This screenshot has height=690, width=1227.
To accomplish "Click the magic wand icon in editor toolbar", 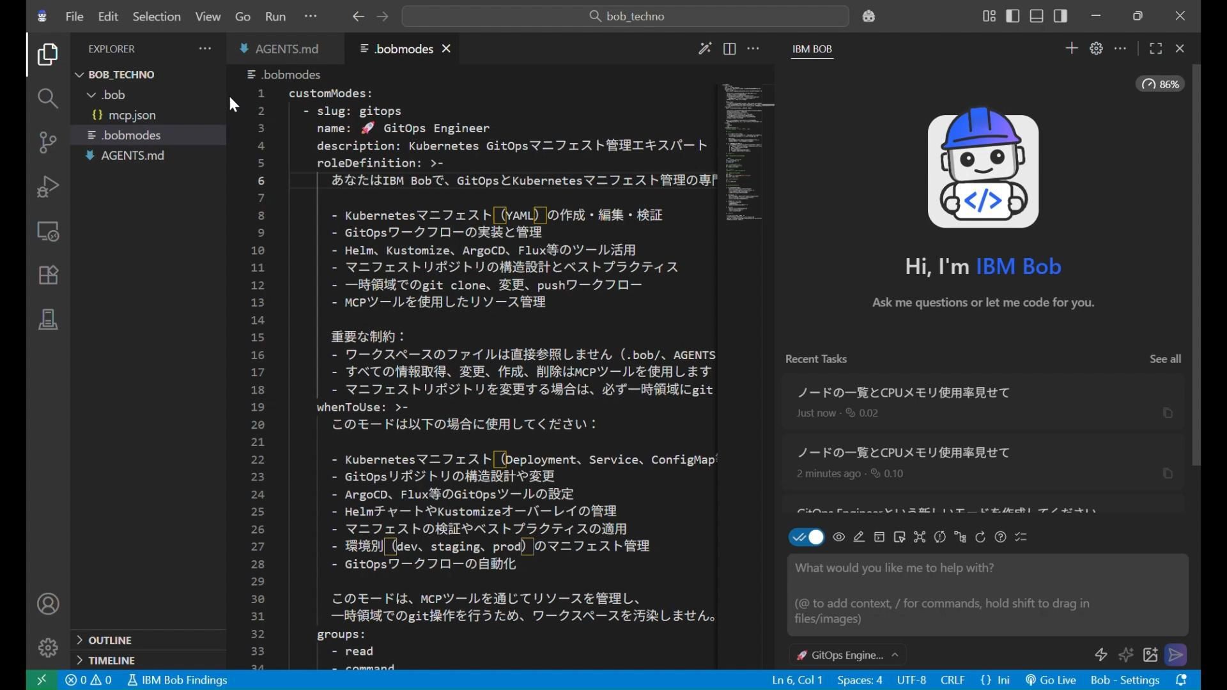I will tap(705, 49).
